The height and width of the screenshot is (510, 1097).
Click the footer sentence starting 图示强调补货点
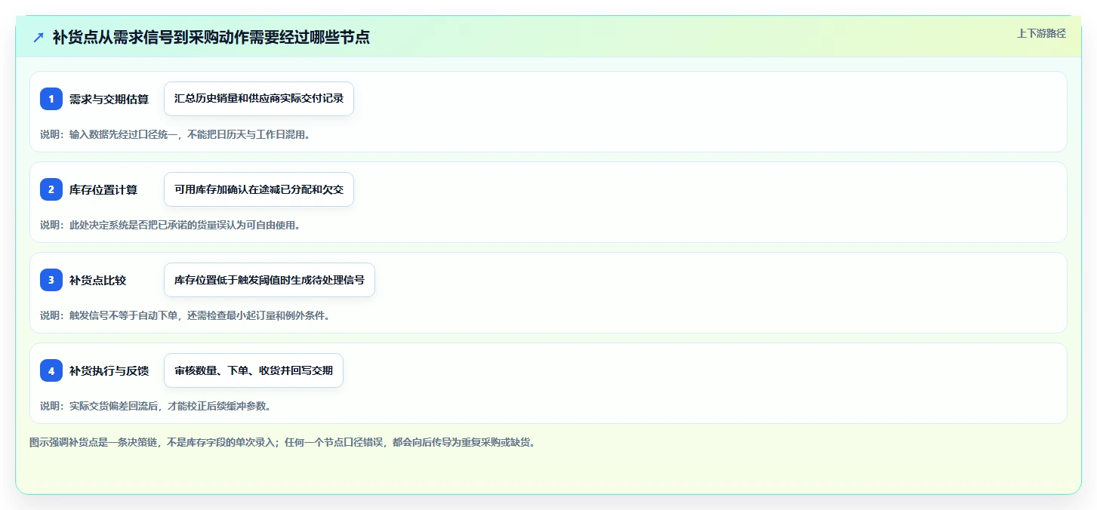[282, 442]
